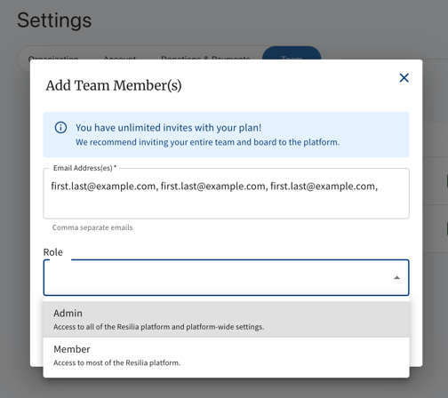
Task: Click the Role combo box field
Action: click(226, 277)
